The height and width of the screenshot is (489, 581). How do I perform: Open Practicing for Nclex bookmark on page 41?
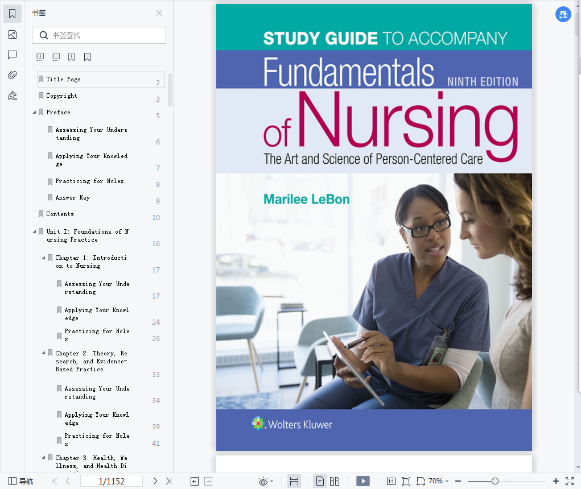point(97,440)
